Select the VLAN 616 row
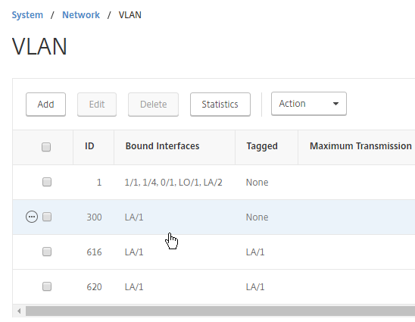Screen dimensions: 415x322 coord(214,252)
